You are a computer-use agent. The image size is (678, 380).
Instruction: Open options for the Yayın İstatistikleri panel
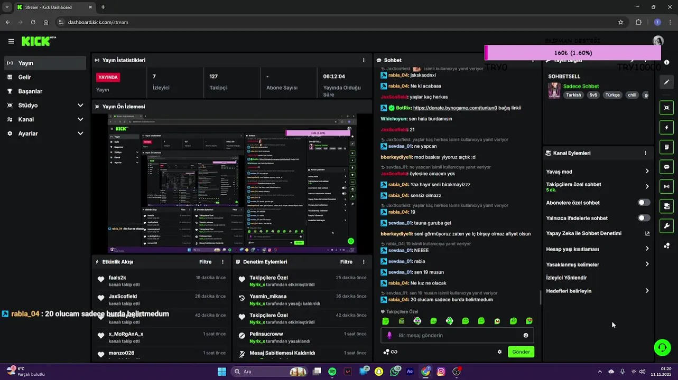tap(364, 60)
